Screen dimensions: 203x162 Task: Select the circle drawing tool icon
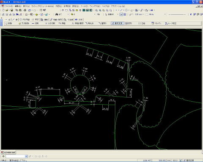coord(21,19)
